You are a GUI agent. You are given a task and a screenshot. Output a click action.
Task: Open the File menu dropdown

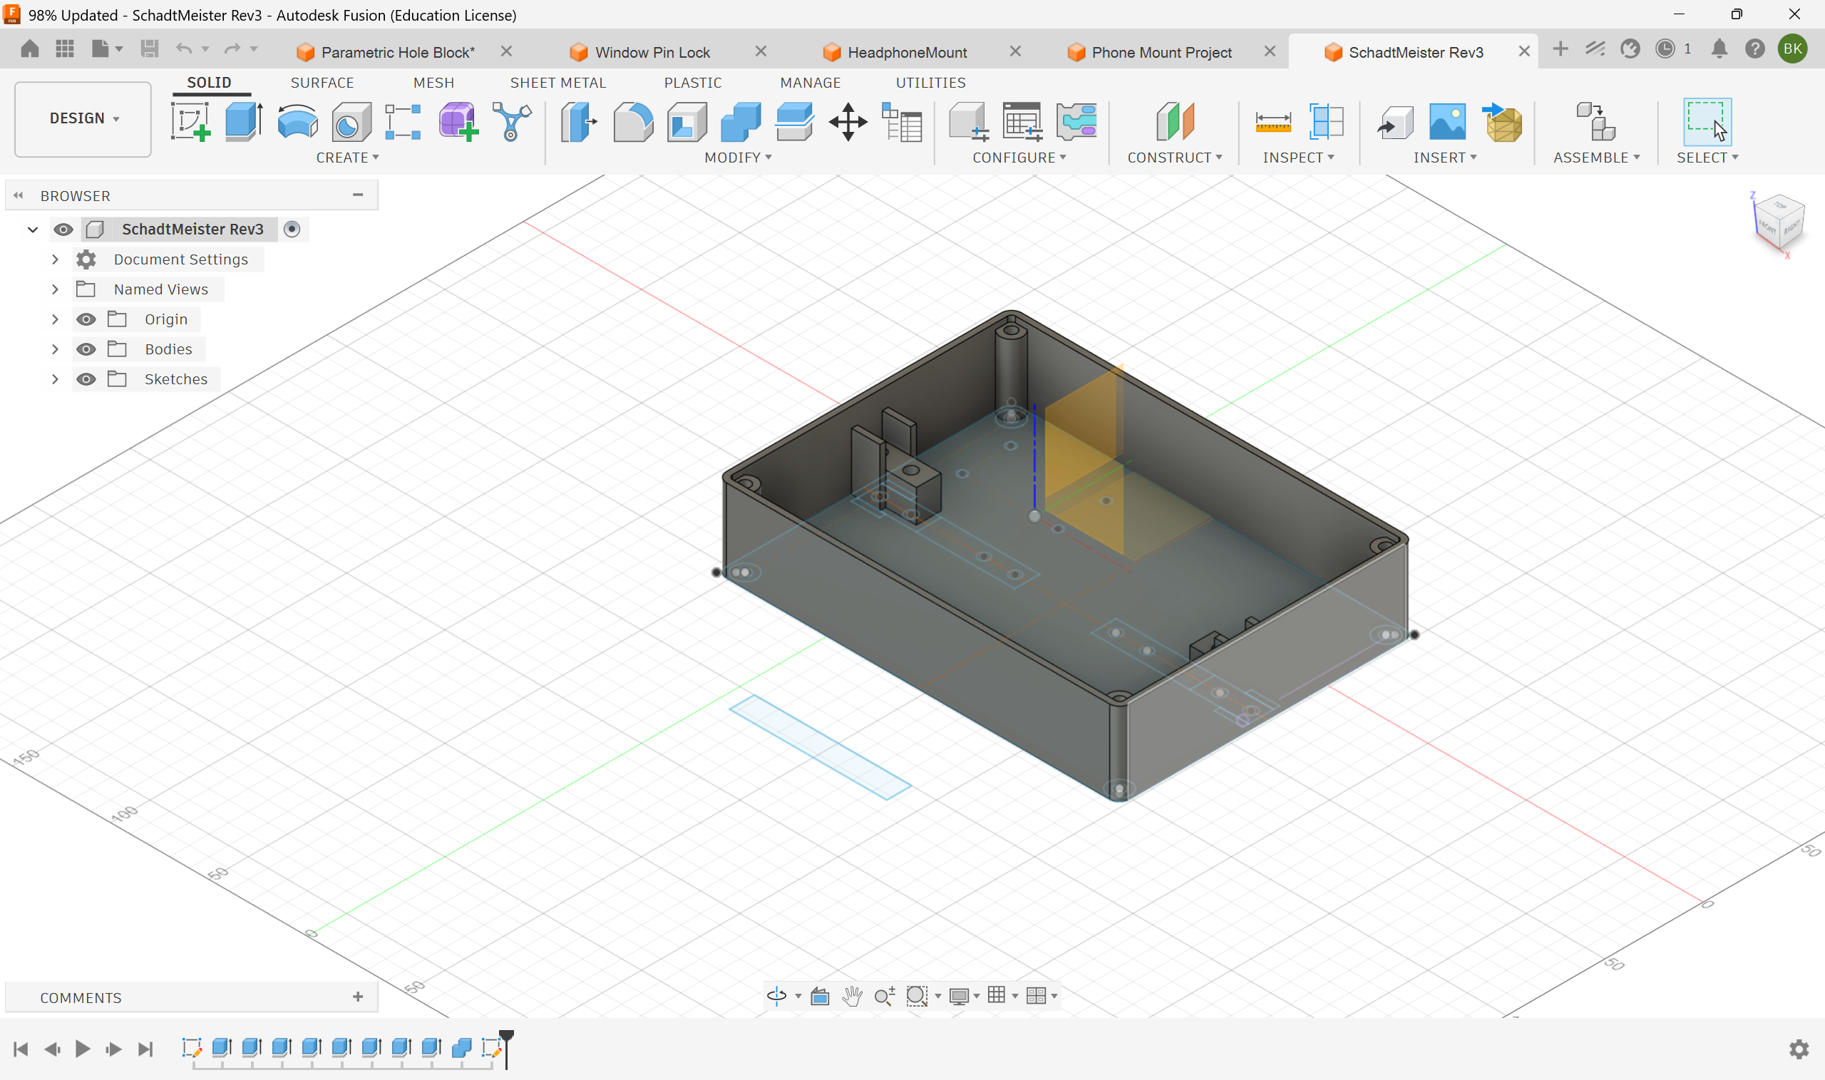tap(107, 48)
